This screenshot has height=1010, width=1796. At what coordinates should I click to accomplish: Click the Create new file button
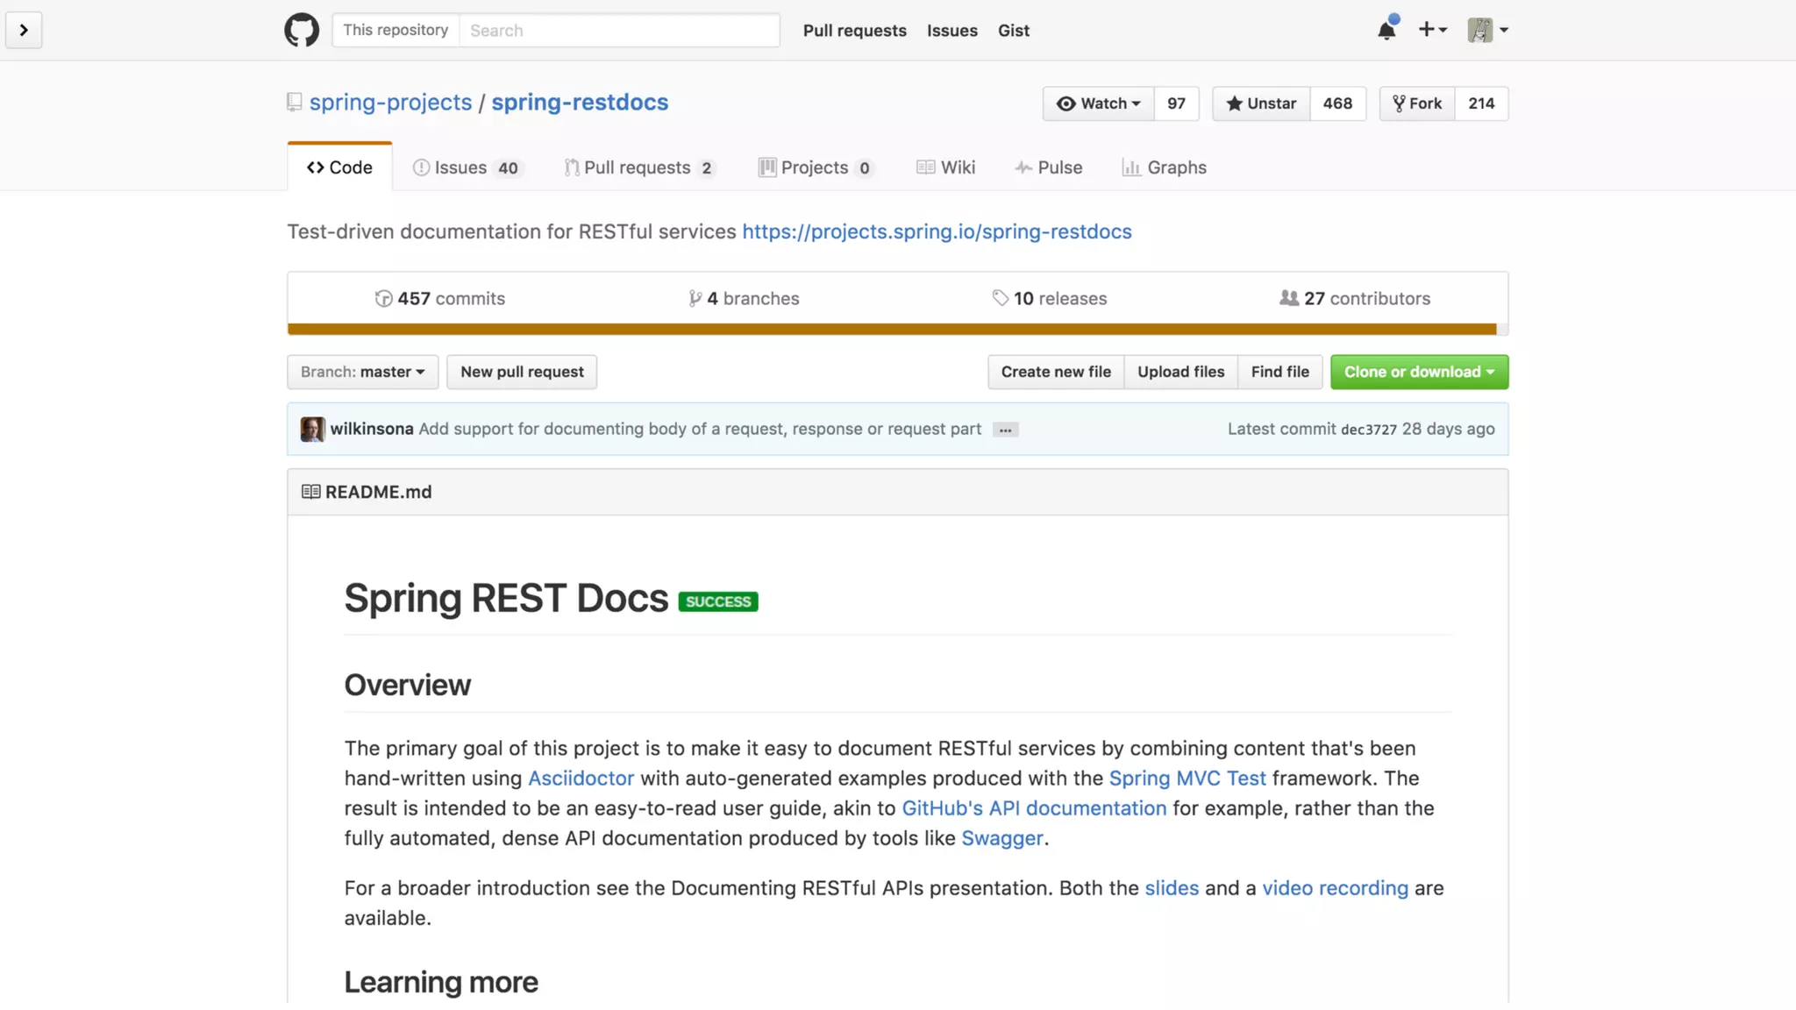click(x=1056, y=372)
